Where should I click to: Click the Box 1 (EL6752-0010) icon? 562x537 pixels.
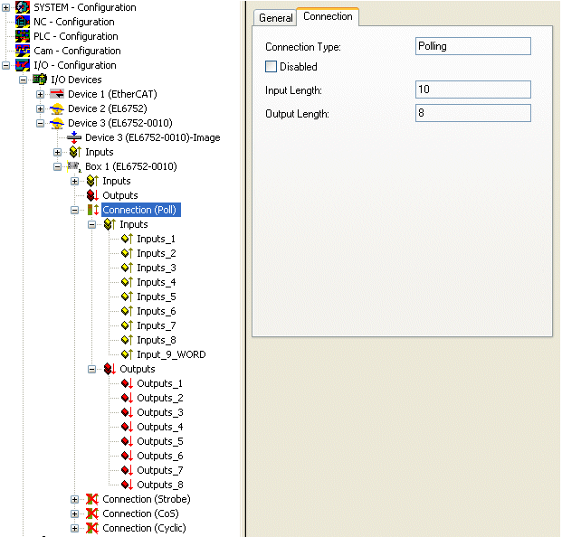click(74, 166)
